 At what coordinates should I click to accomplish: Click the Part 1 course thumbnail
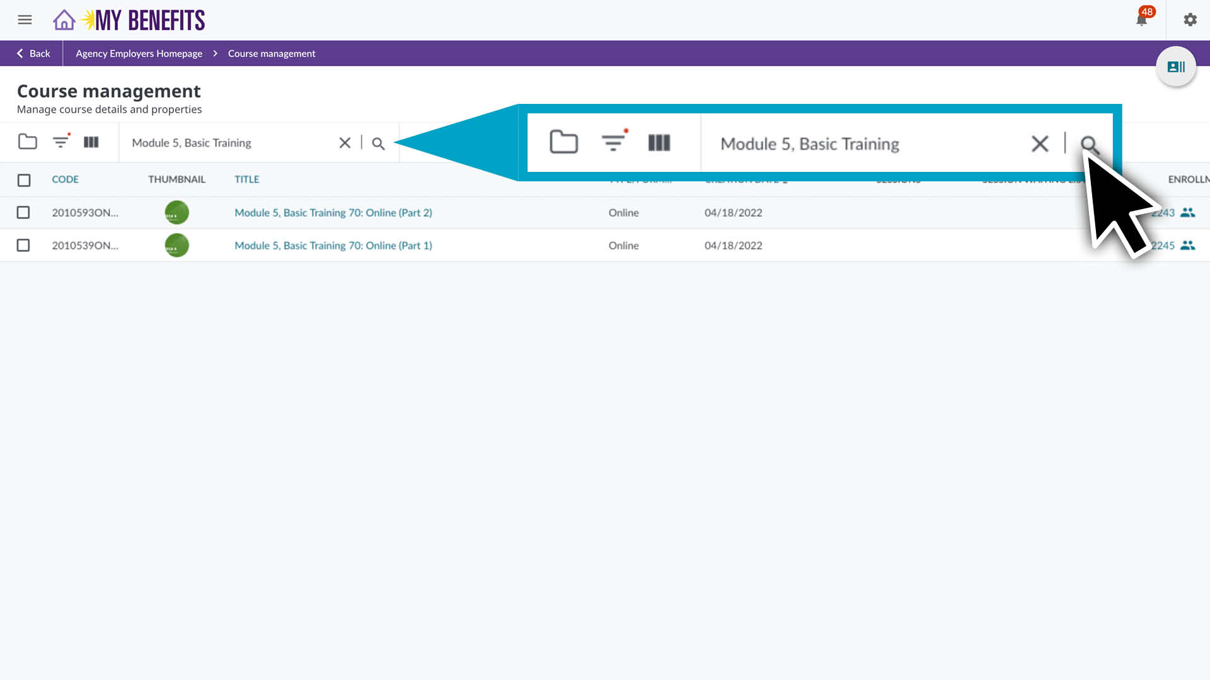tap(176, 246)
